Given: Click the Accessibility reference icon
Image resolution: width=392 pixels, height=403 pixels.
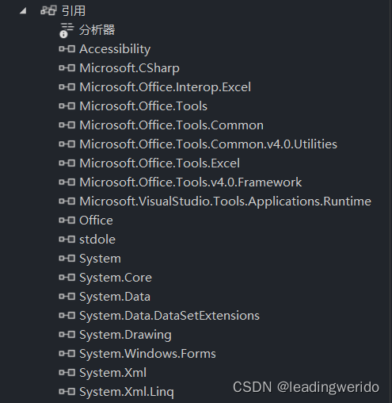Looking at the screenshot, I should pyautogui.click(x=67, y=49).
